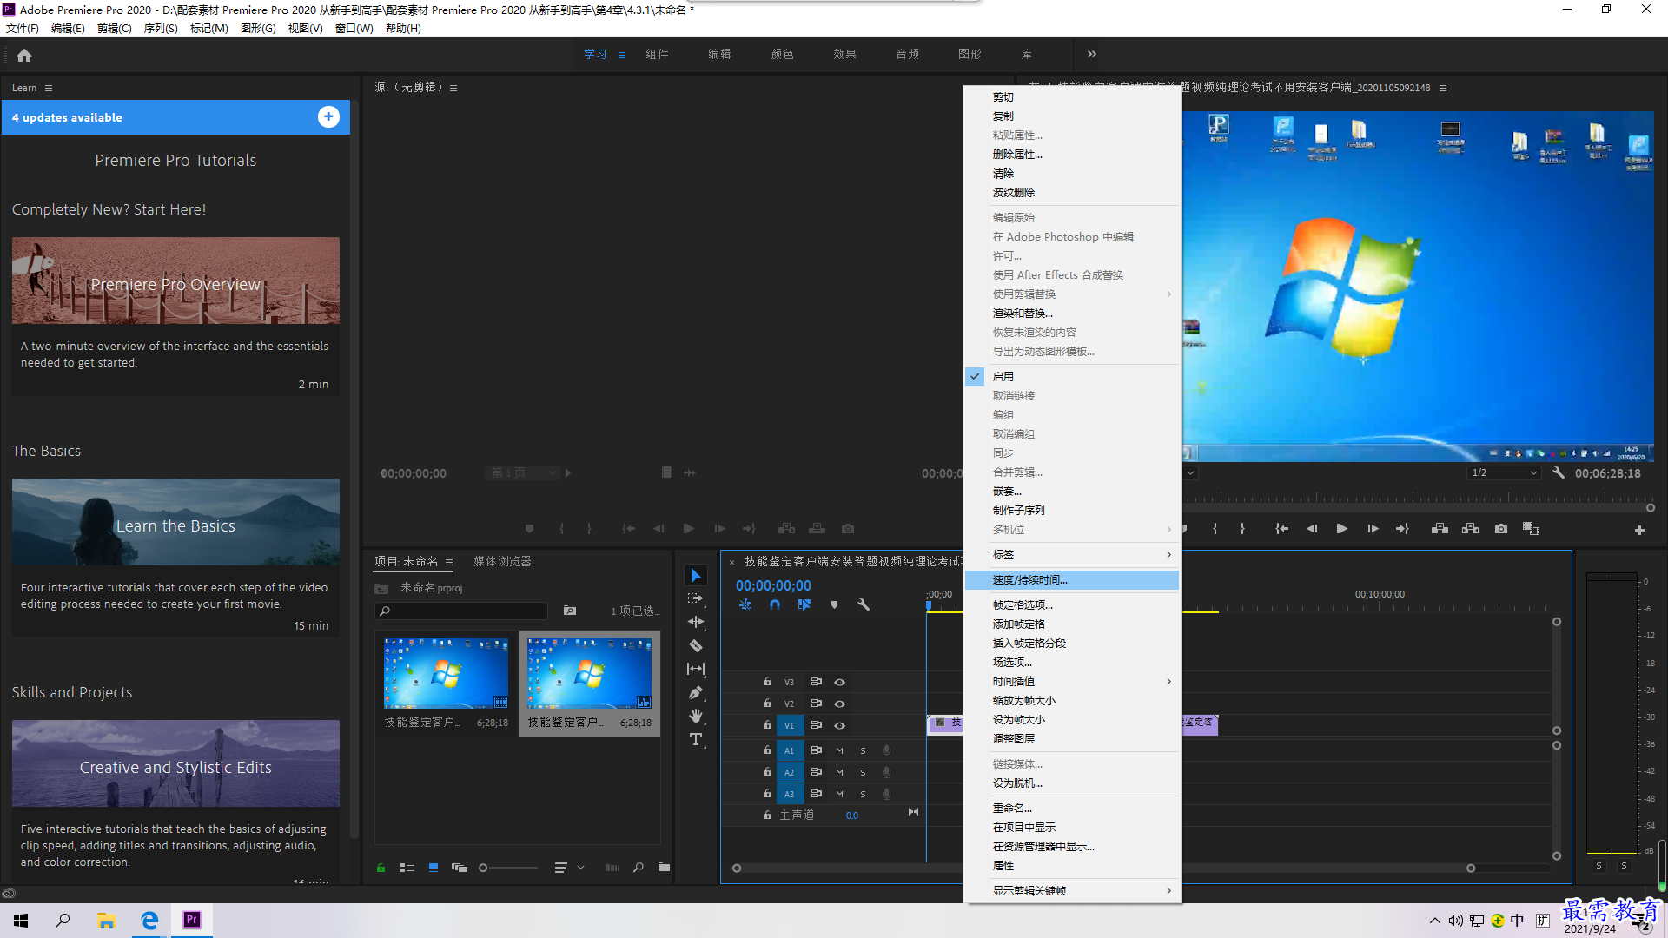This screenshot has height=938, width=1668.
Task: Click Play in program monitor
Action: pyautogui.click(x=1341, y=529)
